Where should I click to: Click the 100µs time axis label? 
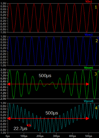tap(24, 136)
